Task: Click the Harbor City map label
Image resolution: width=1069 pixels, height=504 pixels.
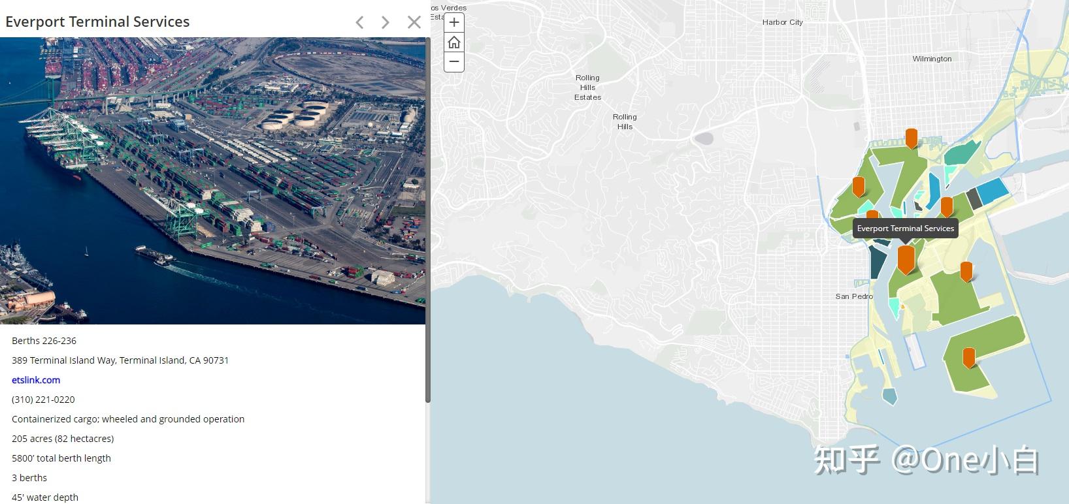Action: 783,22
